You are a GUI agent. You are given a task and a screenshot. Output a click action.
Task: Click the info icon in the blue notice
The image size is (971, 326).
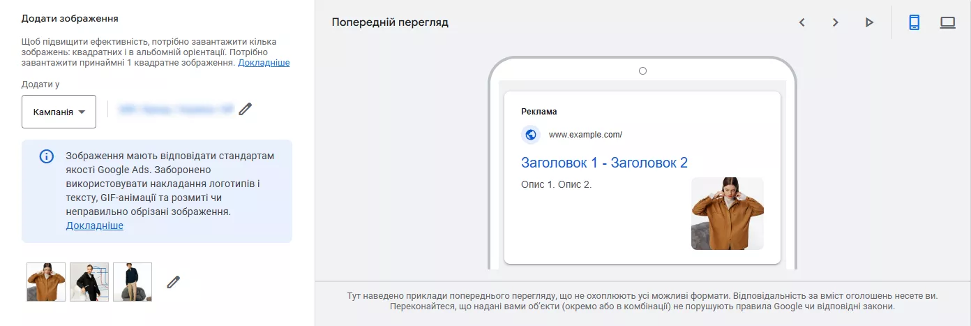(x=46, y=156)
